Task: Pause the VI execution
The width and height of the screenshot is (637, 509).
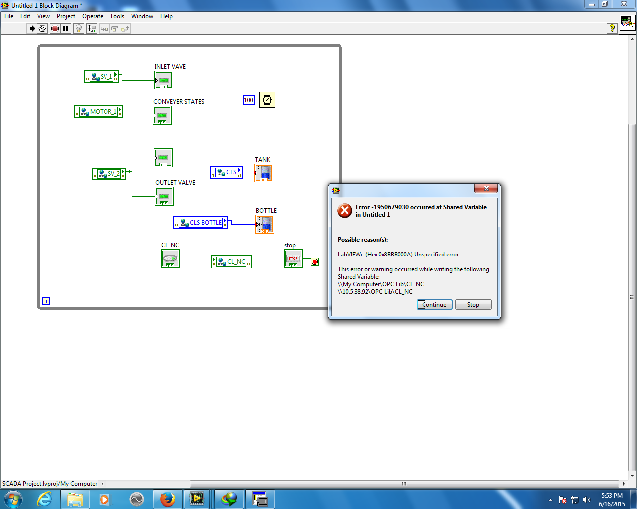Action: tap(66, 29)
